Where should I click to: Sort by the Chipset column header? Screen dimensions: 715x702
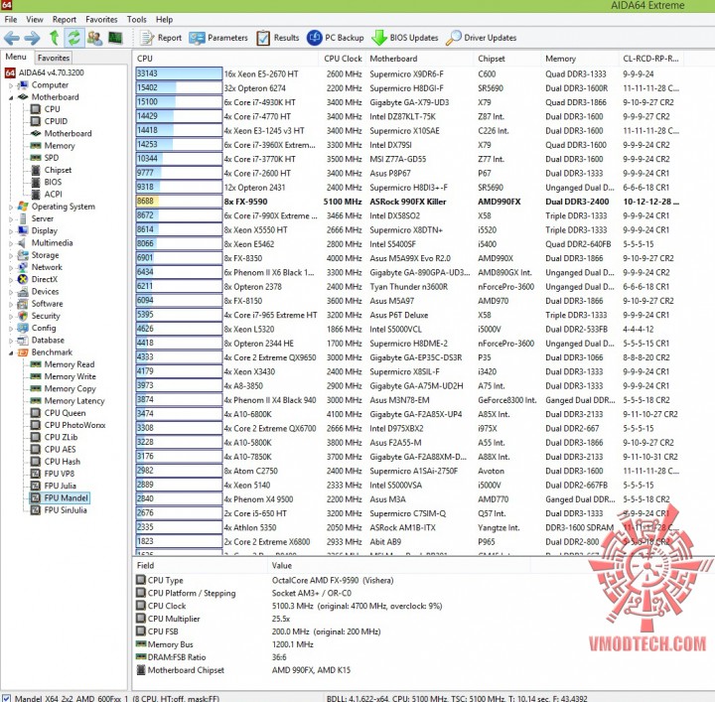point(507,59)
